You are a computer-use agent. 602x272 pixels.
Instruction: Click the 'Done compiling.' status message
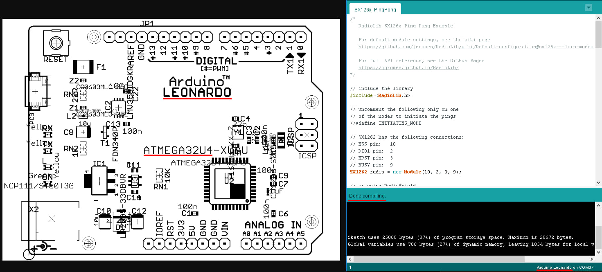(x=367, y=196)
